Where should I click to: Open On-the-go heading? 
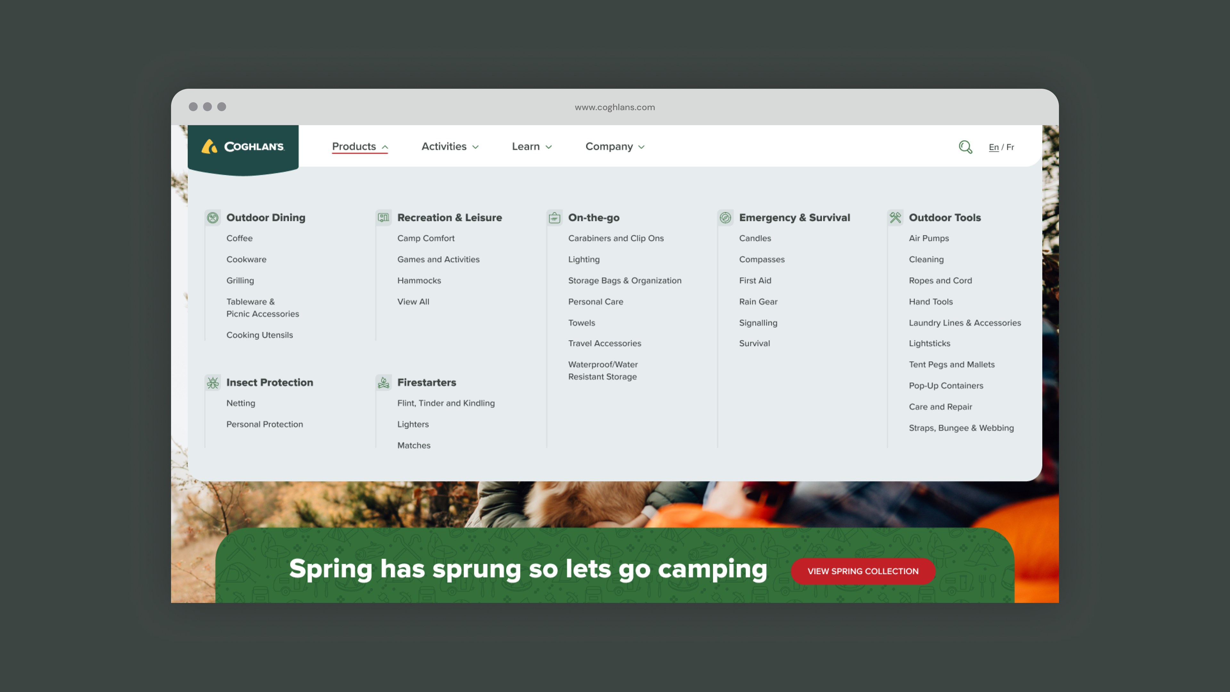[594, 218]
